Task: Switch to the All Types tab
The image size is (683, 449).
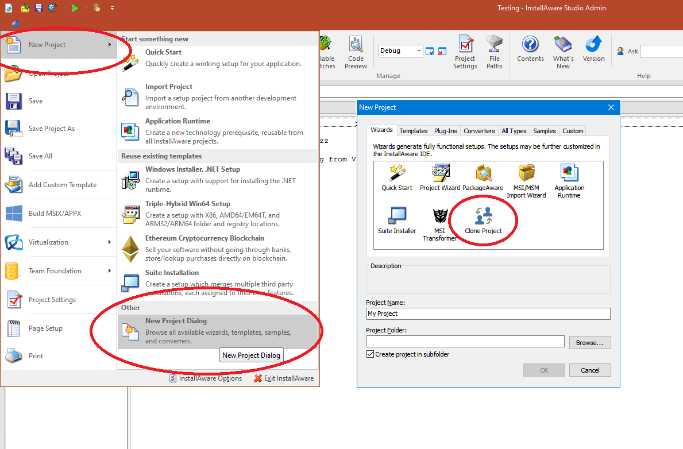Action: (514, 131)
